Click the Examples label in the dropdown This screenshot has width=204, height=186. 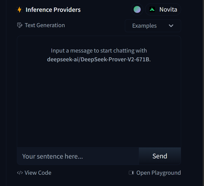tap(144, 26)
